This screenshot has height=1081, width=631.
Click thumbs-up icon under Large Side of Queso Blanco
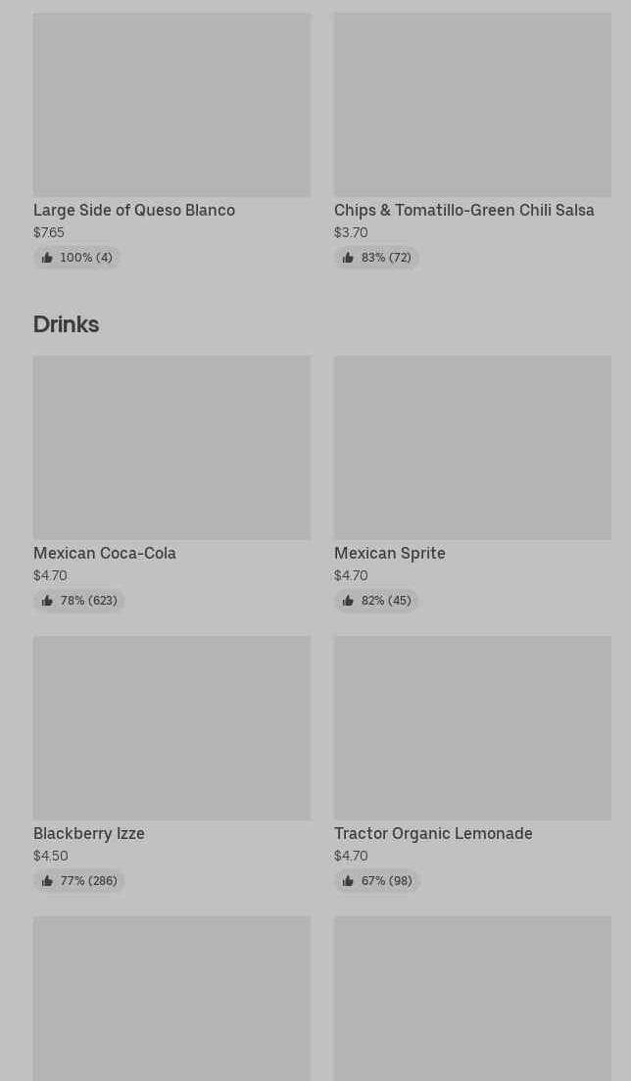click(47, 258)
